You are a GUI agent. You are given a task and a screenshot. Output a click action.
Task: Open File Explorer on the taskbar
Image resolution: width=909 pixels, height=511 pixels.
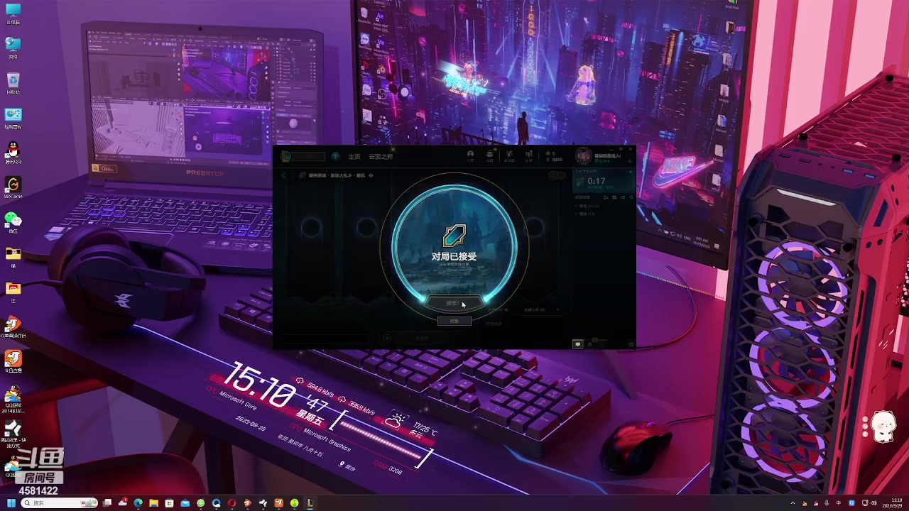[153, 502]
